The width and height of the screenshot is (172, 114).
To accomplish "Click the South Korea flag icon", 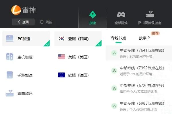I will click(62, 38).
